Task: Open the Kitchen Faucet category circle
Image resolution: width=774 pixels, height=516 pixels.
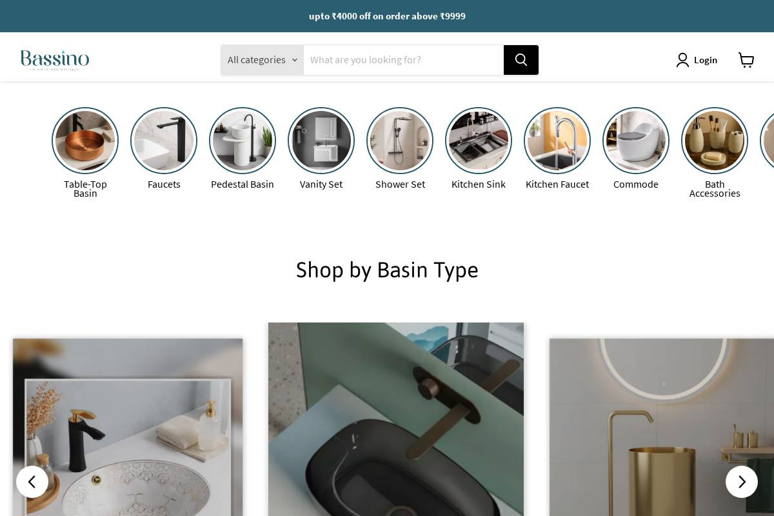Action: pos(557,141)
